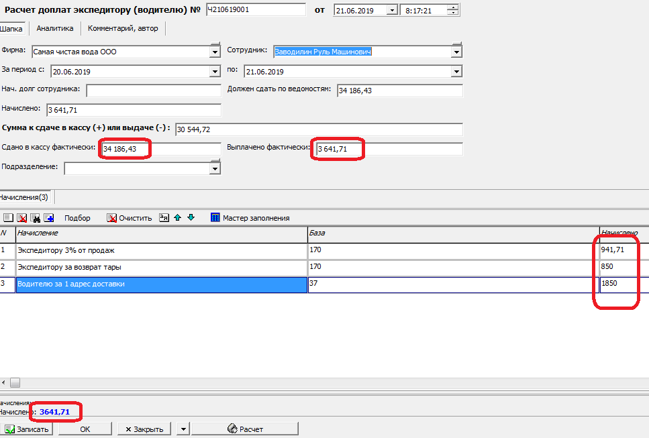Open the Подразделение dropdown list
The height and width of the screenshot is (438, 649).
click(x=215, y=169)
